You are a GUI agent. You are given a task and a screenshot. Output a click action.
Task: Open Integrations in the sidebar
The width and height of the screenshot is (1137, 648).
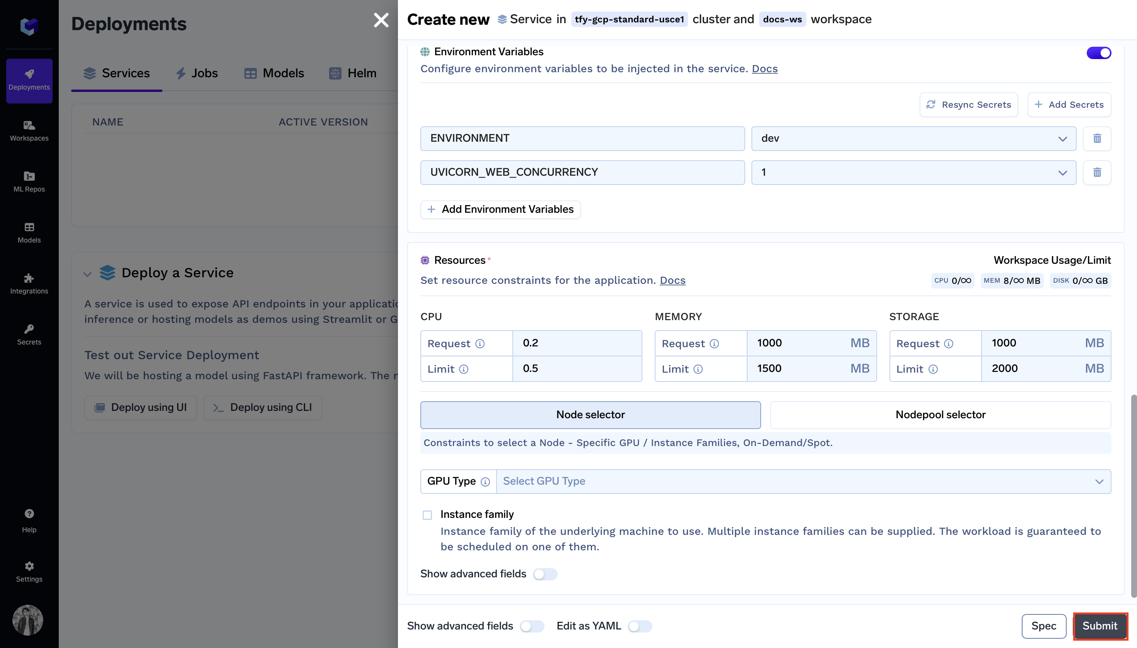point(29,284)
